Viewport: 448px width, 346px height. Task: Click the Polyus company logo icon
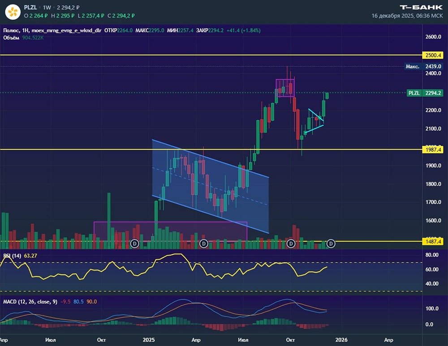(x=13, y=12)
